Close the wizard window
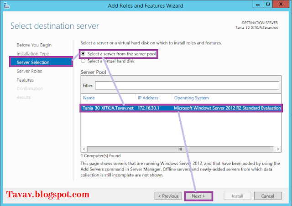This screenshot has width=292, height=206. pyautogui.click(x=281, y=5)
